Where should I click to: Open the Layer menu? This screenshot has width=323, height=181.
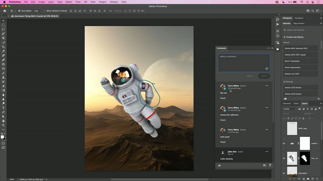[51, 2]
